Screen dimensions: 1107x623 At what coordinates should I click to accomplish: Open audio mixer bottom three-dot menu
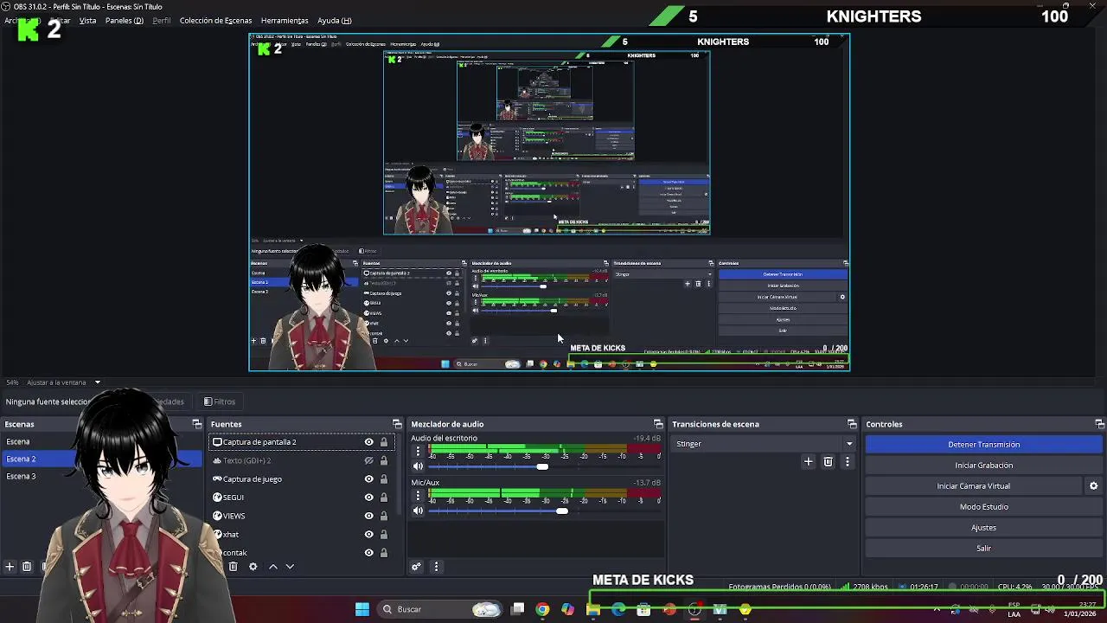point(436,567)
